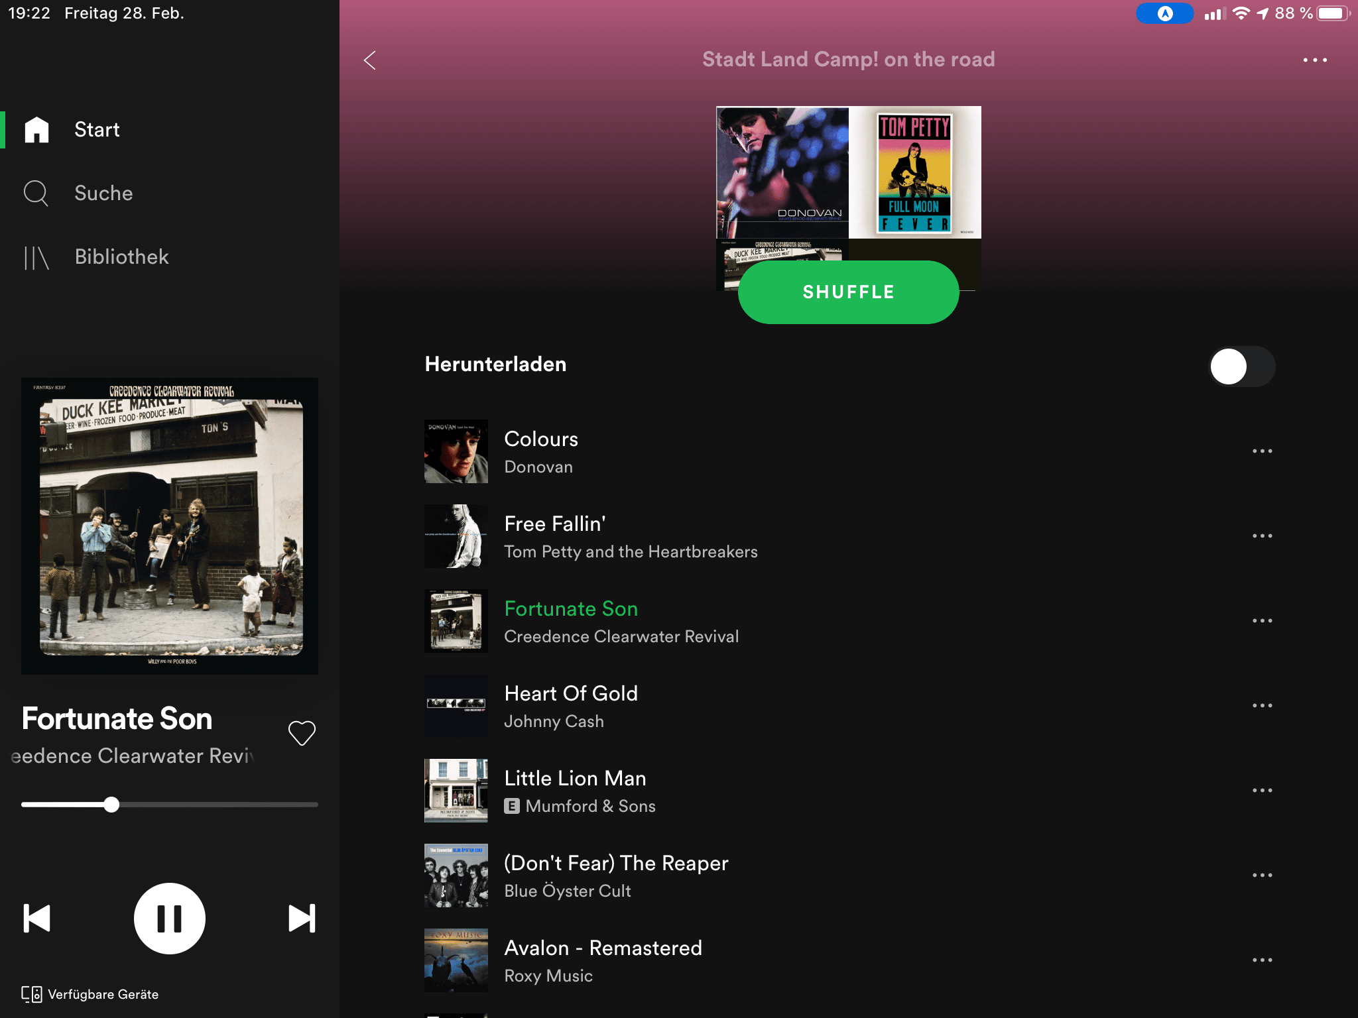1358x1018 pixels.
Task: Click the Tom Petty Full Moon Fever cover
Action: click(915, 172)
